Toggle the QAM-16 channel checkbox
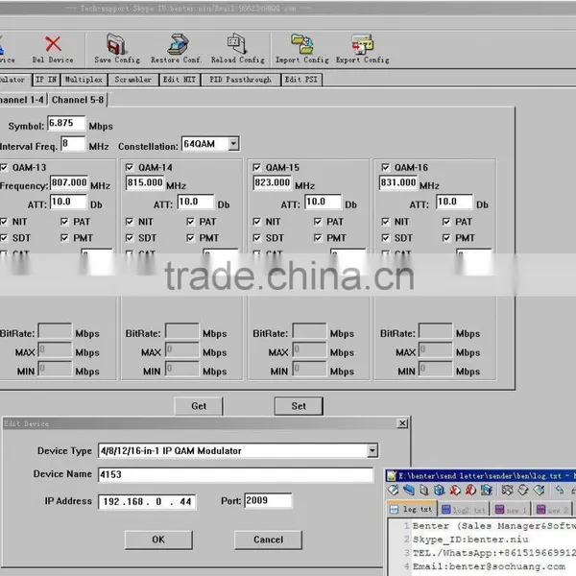 pyautogui.click(x=385, y=167)
